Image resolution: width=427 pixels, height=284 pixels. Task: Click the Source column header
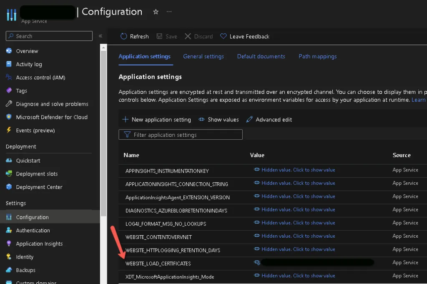[402, 155]
